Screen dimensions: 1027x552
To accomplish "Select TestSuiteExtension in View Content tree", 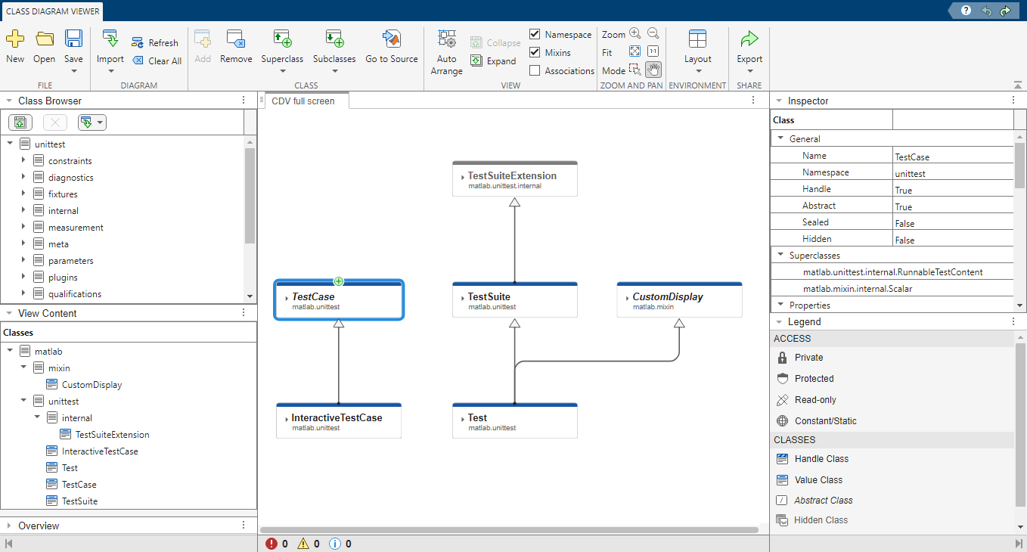I will [112, 435].
